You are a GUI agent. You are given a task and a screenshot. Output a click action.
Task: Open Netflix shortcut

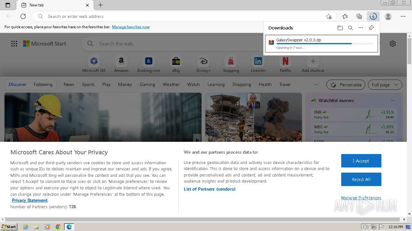(286, 64)
